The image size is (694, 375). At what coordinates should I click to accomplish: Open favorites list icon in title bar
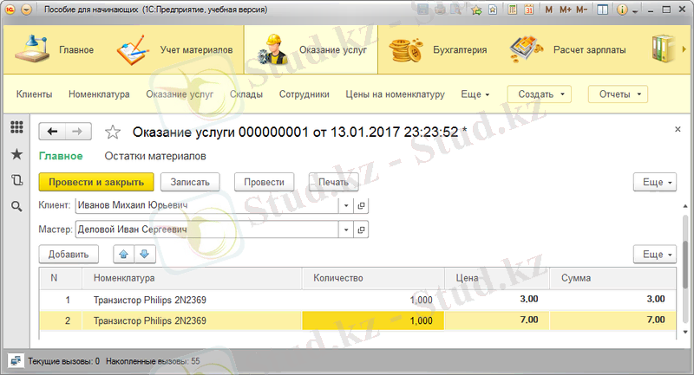(492, 10)
